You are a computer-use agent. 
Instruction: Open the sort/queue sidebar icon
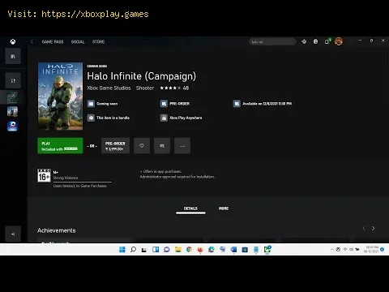point(13,80)
